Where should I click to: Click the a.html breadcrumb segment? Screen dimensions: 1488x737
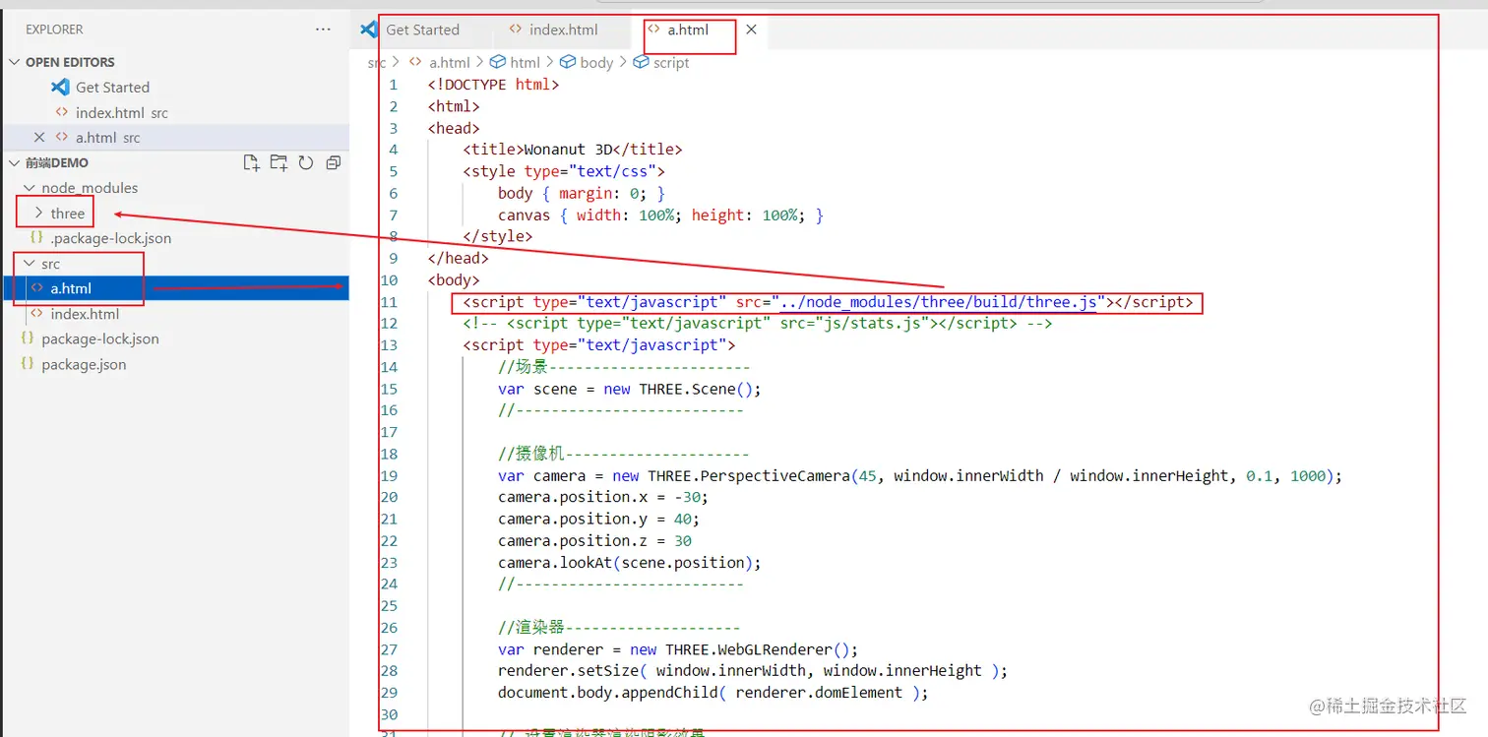tap(450, 62)
